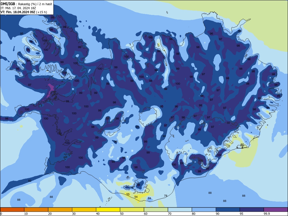
Task: Click the 'IT: Mið. 17. 04. 2024 18Z' line
Action: point(18,8)
